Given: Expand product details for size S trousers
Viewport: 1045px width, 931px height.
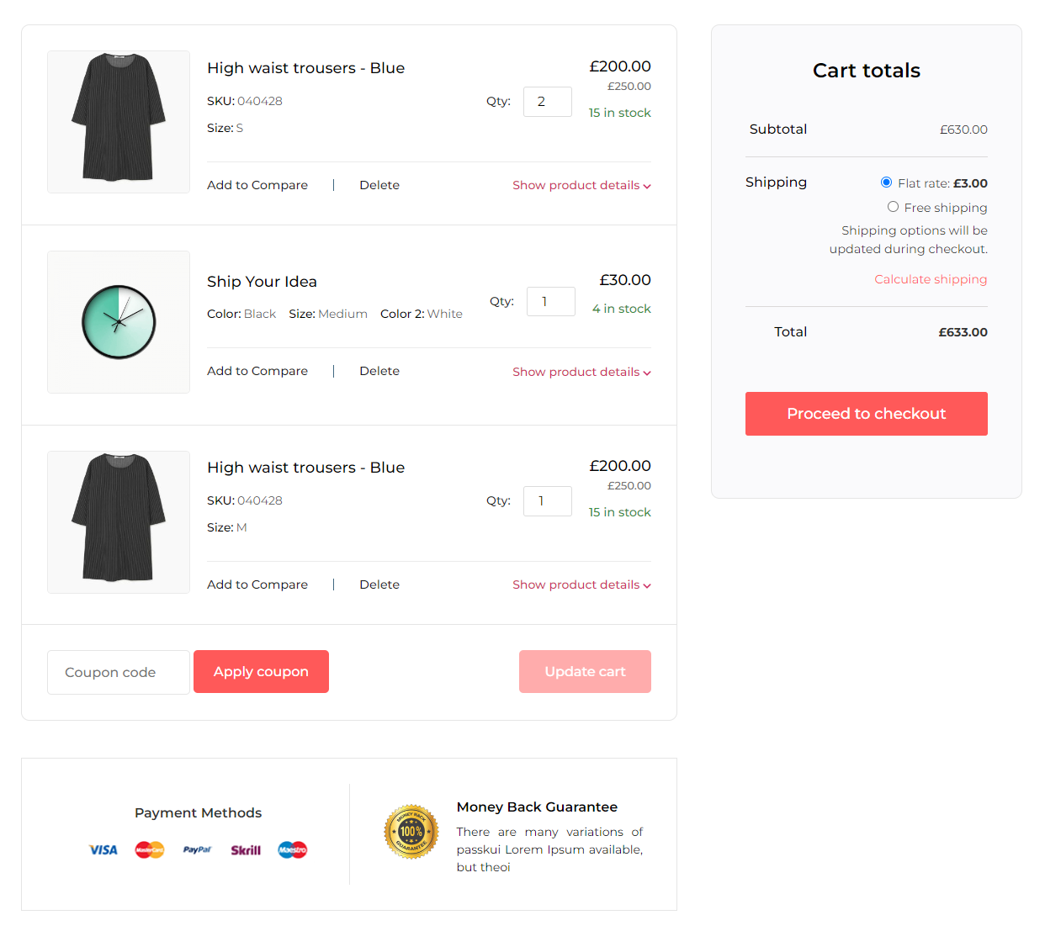Looking at the screenshot, I should (x=581, y=186).
